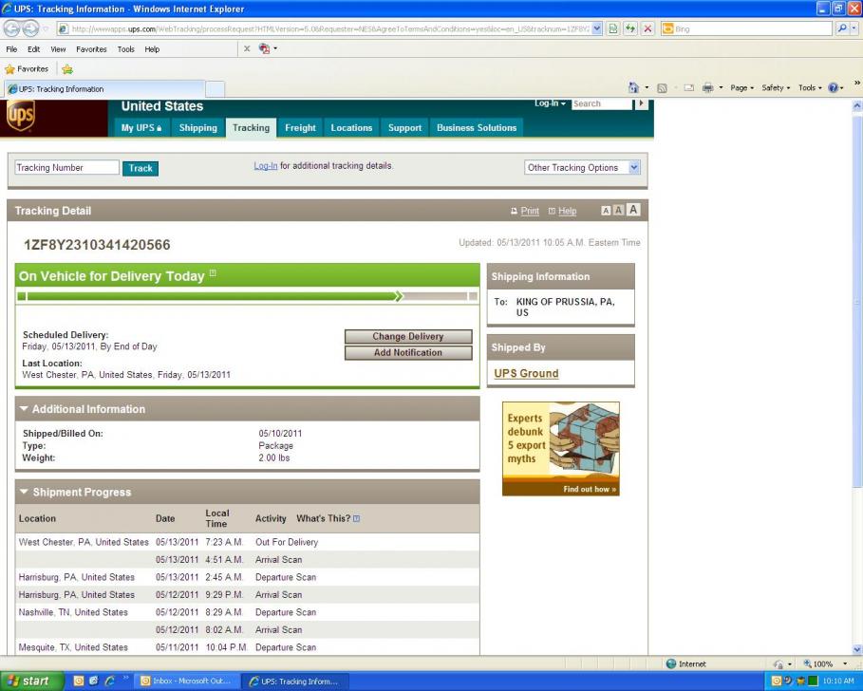This screenshot has height=691, width=863.
Task: Open the Support tab
Action: click(x=404, y=127)
